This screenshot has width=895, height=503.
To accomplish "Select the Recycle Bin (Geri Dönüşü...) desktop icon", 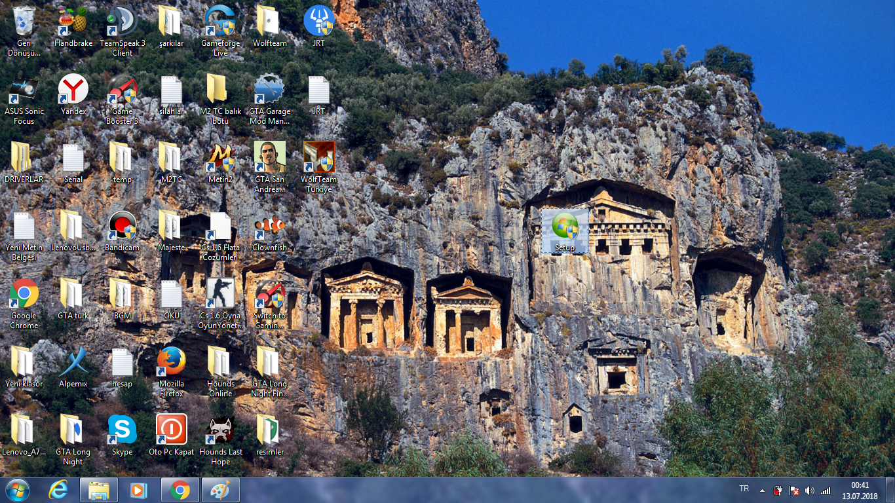I will (x=24, y=30).
